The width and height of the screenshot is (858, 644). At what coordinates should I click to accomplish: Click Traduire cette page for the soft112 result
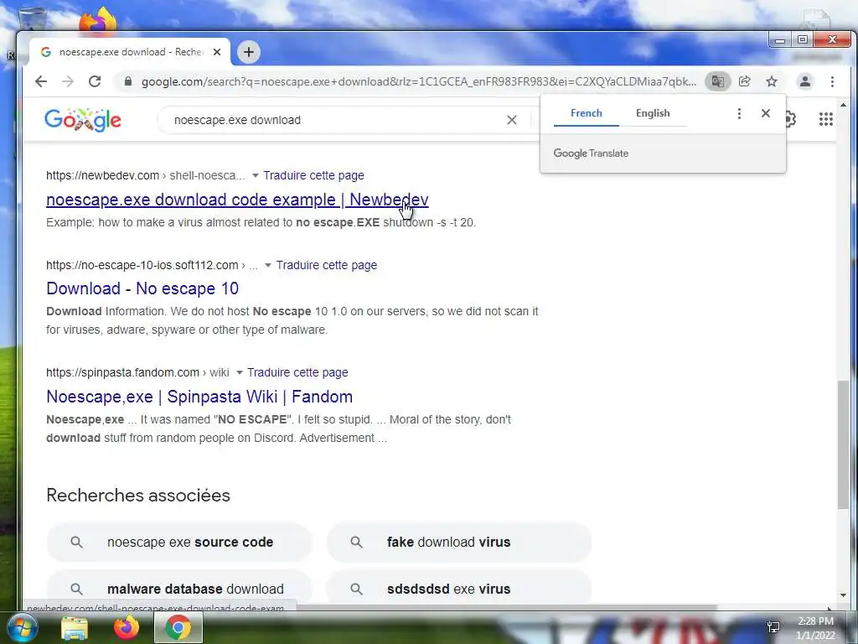point(327,265)
